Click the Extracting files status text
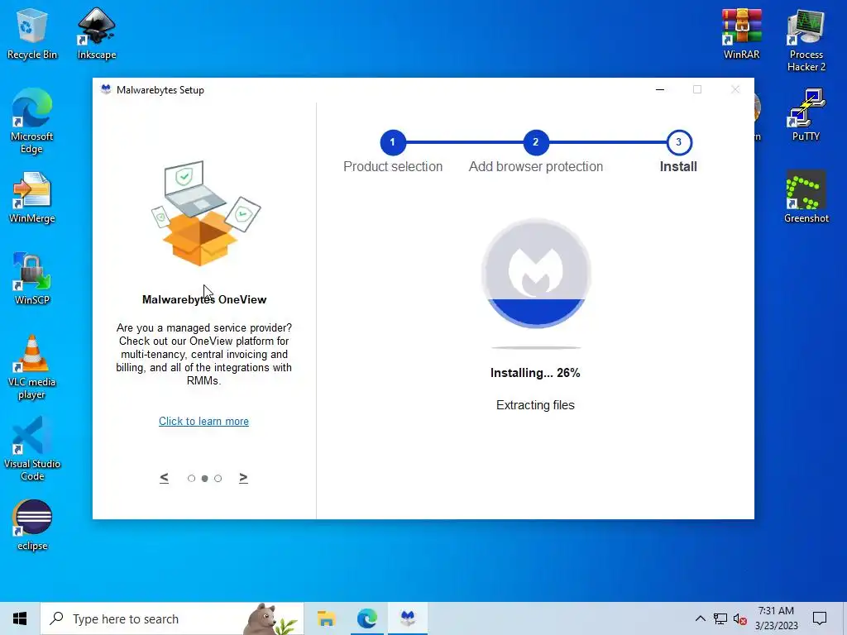This screenshot has height=635, width=847. (535, 405)
